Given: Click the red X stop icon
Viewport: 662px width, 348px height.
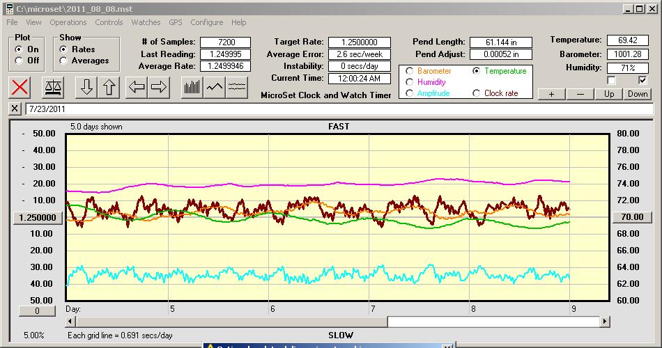Looking at the screenshot, I should coord(20,87).
